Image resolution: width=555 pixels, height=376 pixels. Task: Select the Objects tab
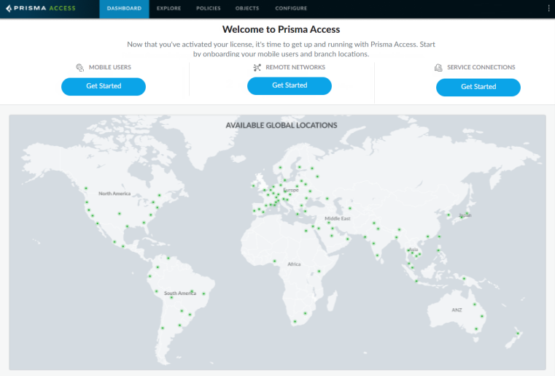[x=247, y=9]
